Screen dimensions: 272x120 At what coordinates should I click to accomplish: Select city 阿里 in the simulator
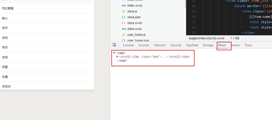coord(5,67)
